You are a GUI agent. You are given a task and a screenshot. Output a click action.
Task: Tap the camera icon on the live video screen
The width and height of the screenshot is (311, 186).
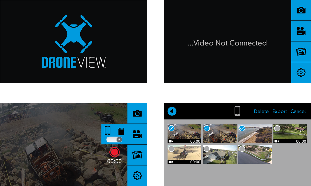(137, 113)
